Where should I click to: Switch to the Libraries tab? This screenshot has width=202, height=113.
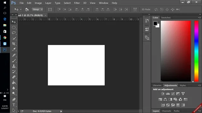[x=157, y=85]
